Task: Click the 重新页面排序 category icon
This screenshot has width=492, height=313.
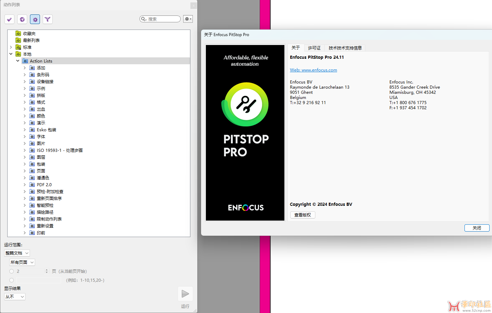Action: [x=32, y=198]
